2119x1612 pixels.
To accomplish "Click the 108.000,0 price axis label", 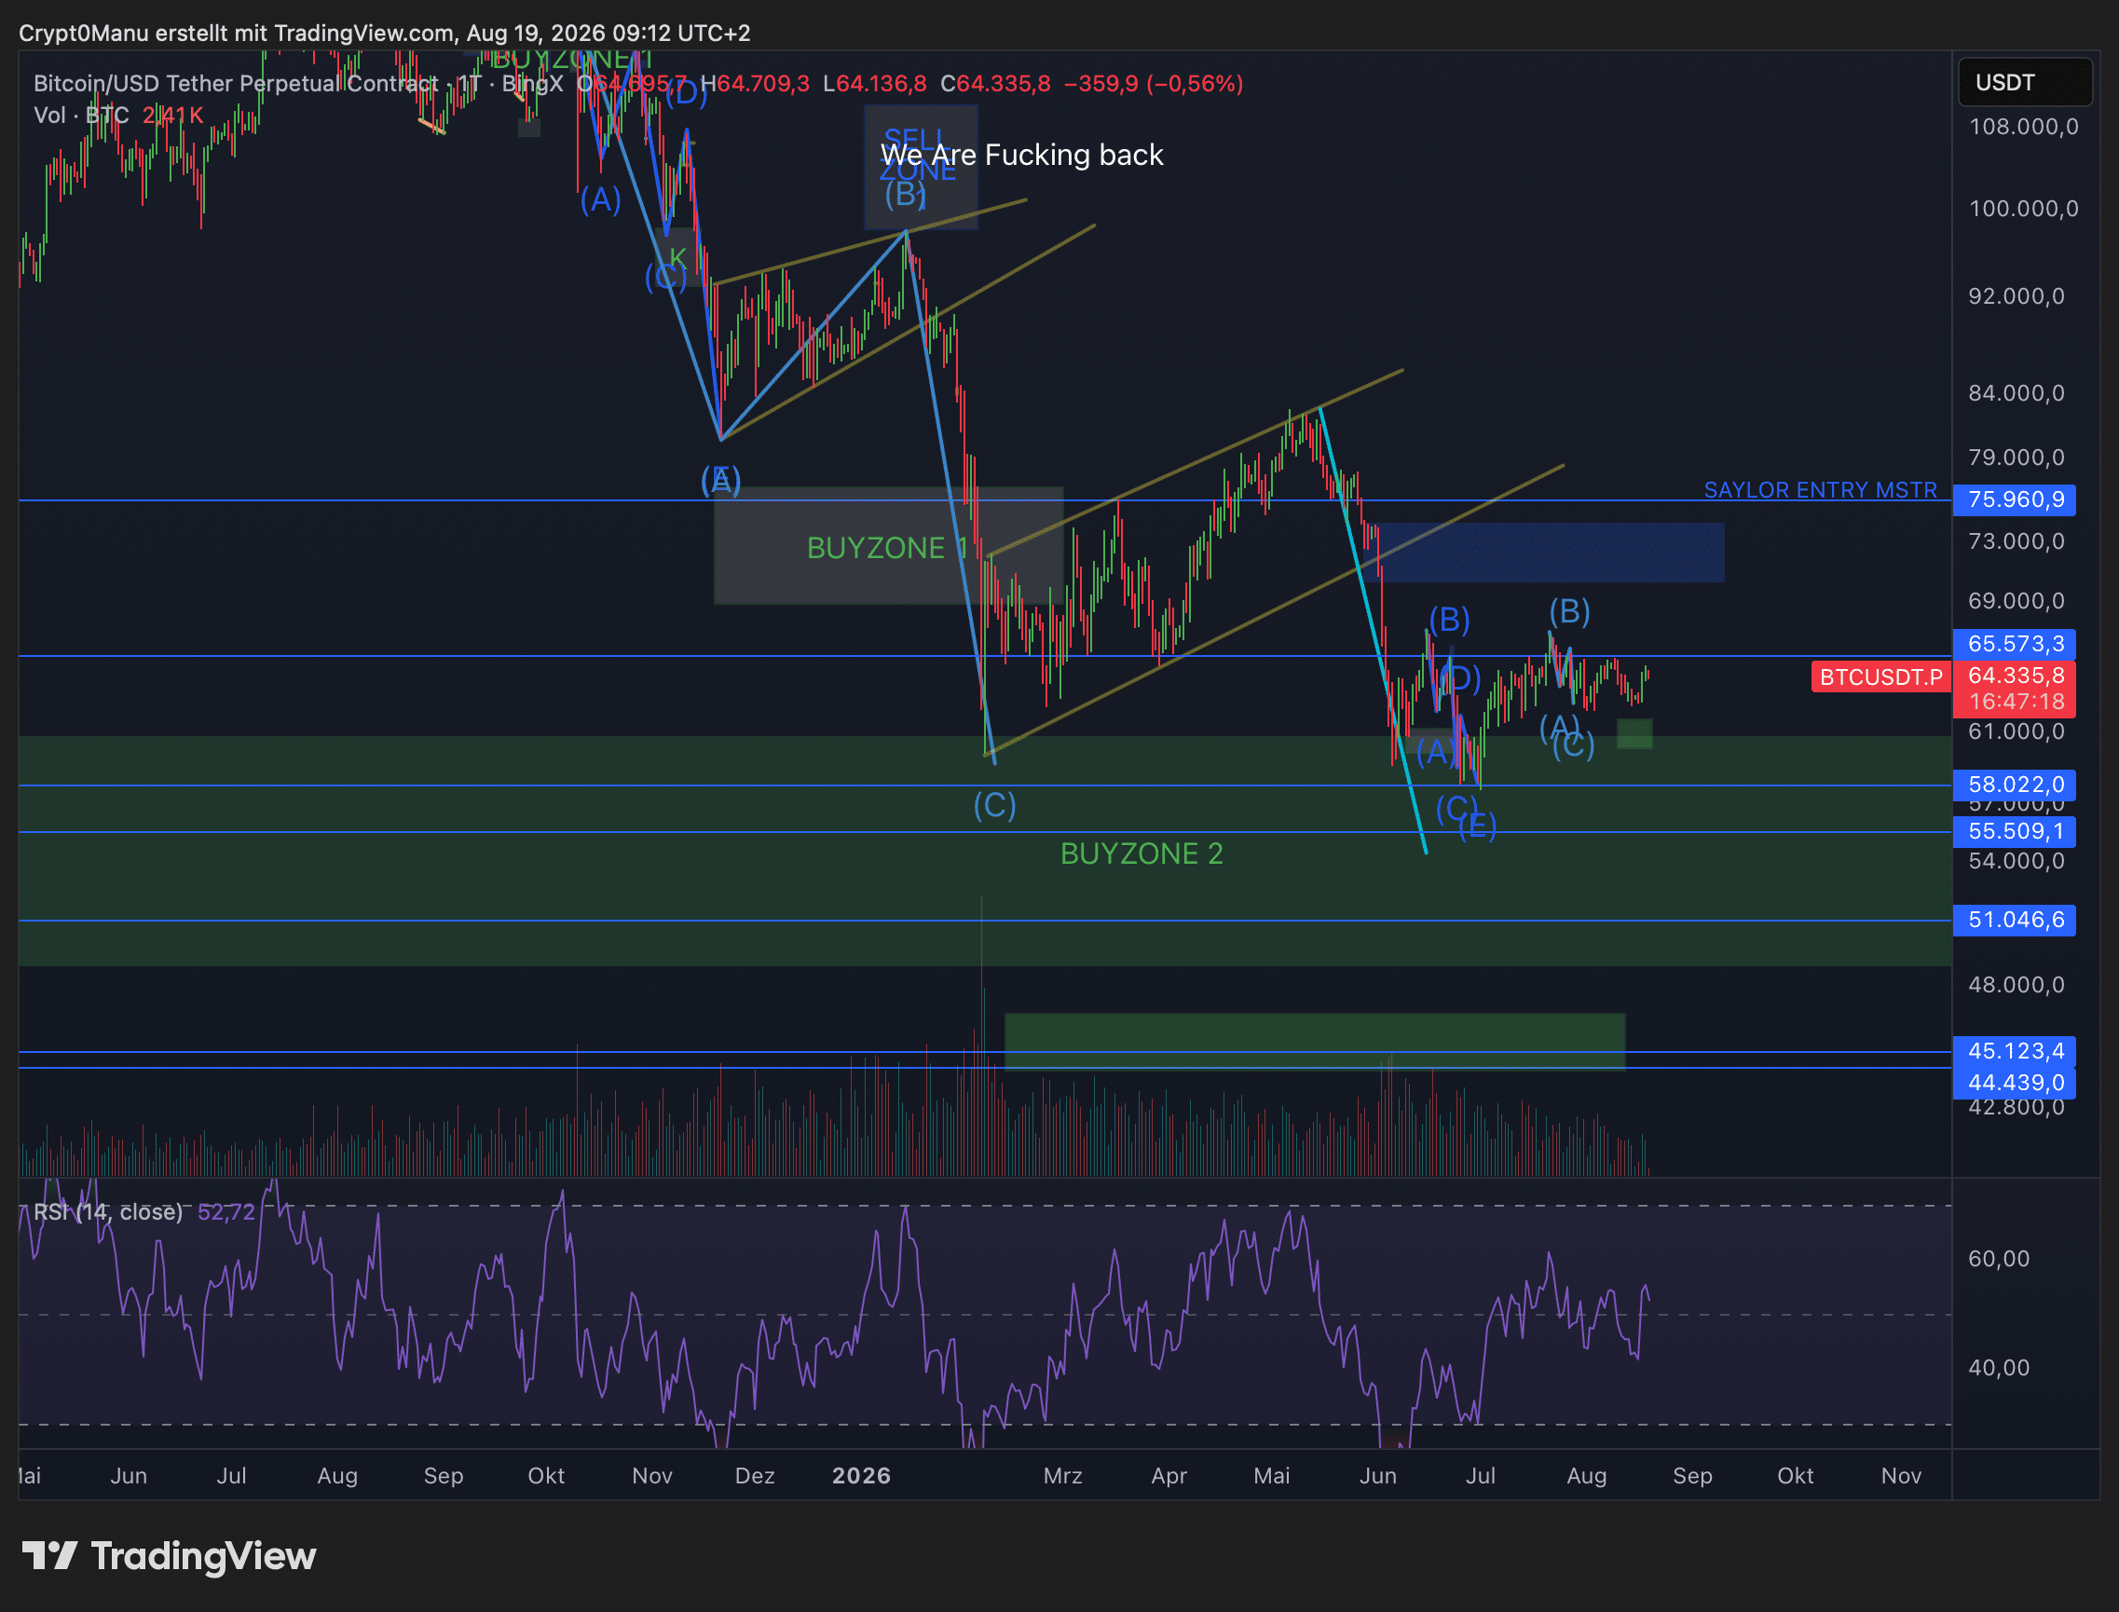I will click(x=2023, y=127).
